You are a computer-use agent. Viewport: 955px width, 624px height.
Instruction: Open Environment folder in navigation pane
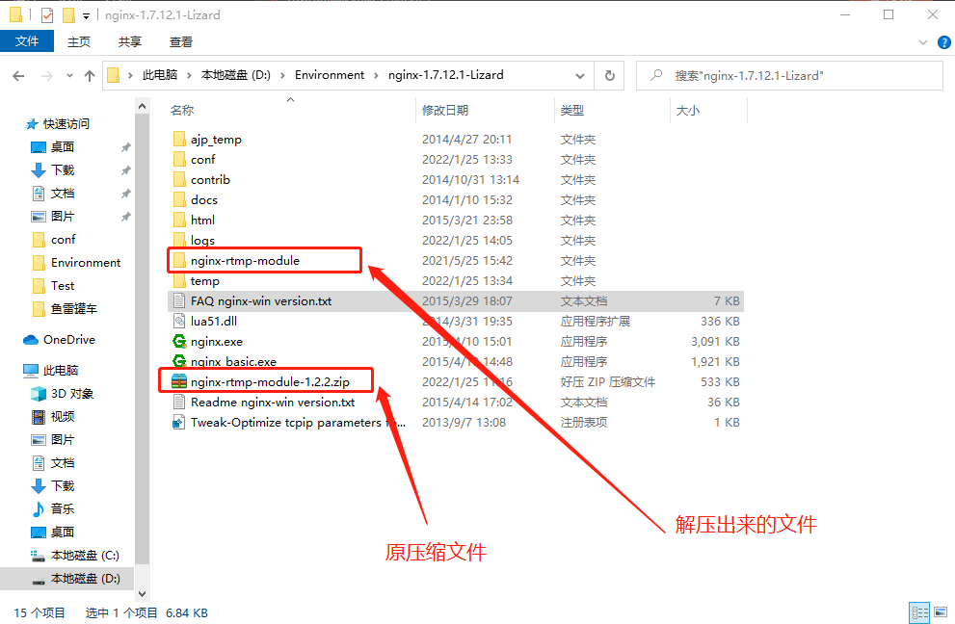[86, 262]
